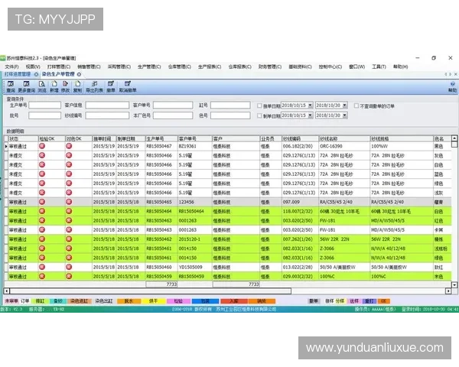Enable the 制单日期 checkbox
This screenshot has width=459, height=367.
click(x=260, y=116)
